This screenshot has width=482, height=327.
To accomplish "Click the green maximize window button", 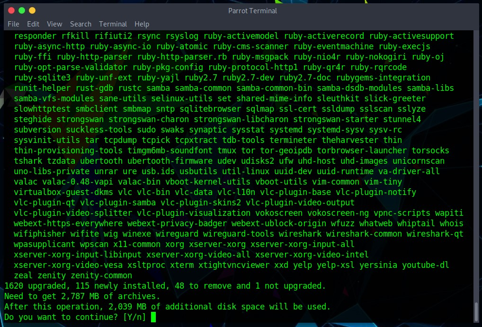I will click(22, 10).
